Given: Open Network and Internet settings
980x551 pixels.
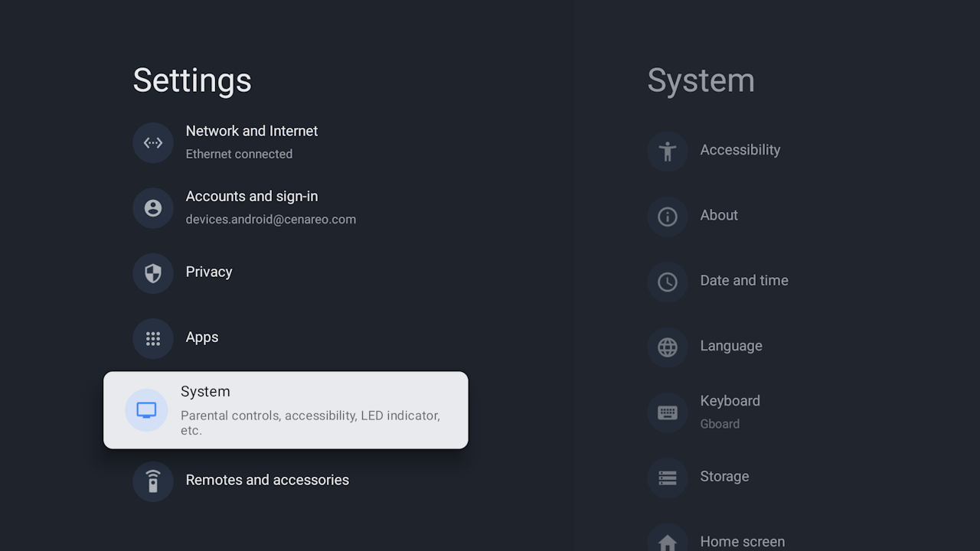Looking at the screenshot, I should pos(286,142).
